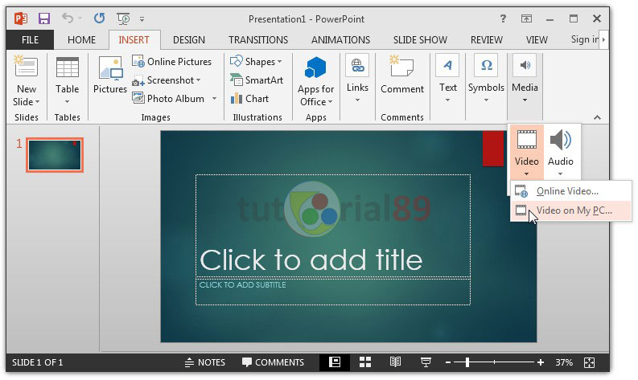
Task: Open the TRANSITIONS tab
Action: point(258,40)
